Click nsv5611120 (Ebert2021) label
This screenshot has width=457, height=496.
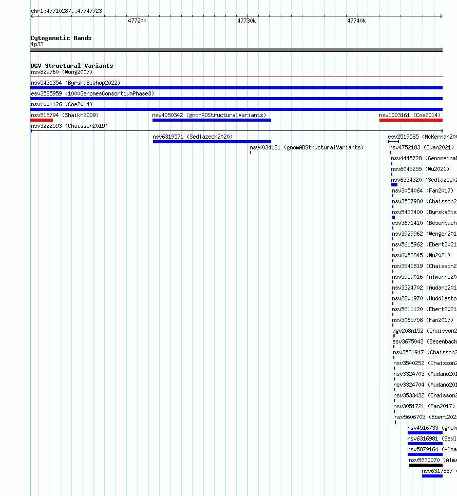pos(425,309)
